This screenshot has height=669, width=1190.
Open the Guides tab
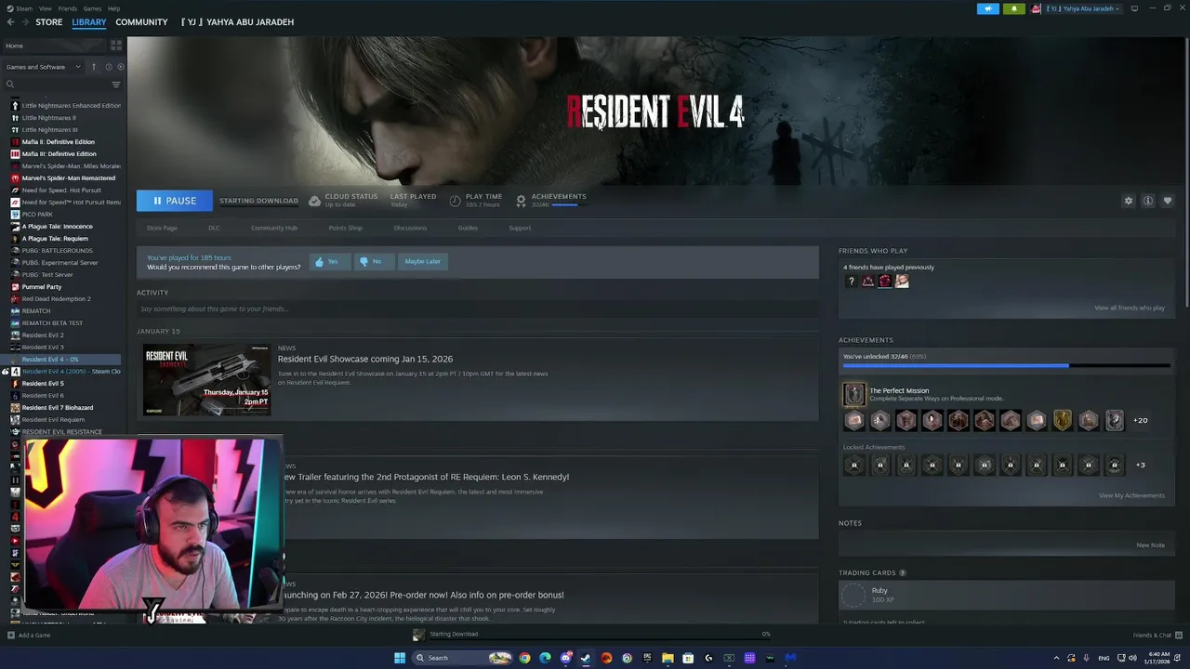(x=468, y=228)
